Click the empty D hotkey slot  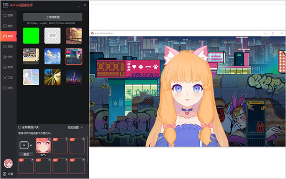coord(77,166)
